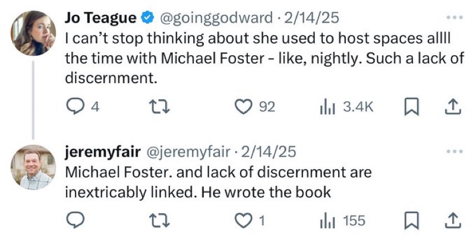
Task: Share jeremyfair's reply
Action: [x=453, y=221]
